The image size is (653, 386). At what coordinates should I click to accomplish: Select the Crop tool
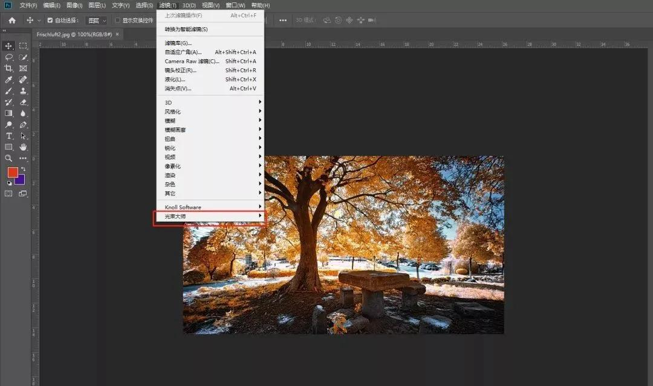(x=9, y=68)
